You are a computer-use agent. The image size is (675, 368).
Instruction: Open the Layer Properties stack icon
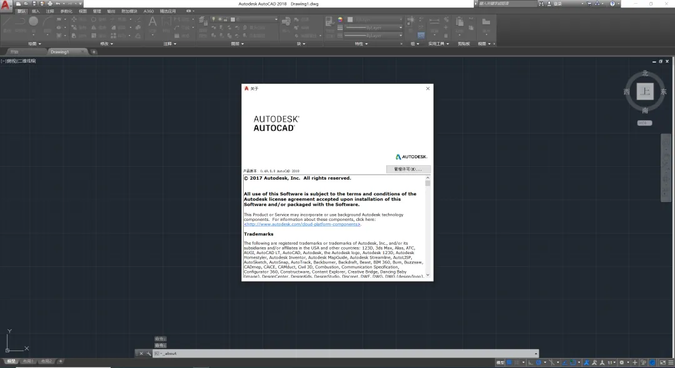[x=202, y=21]
